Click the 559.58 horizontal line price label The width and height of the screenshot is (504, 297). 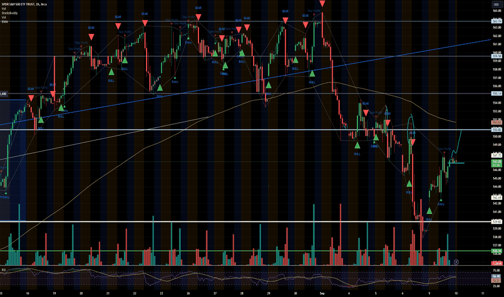pyautogui.click(x=496, y=56)
